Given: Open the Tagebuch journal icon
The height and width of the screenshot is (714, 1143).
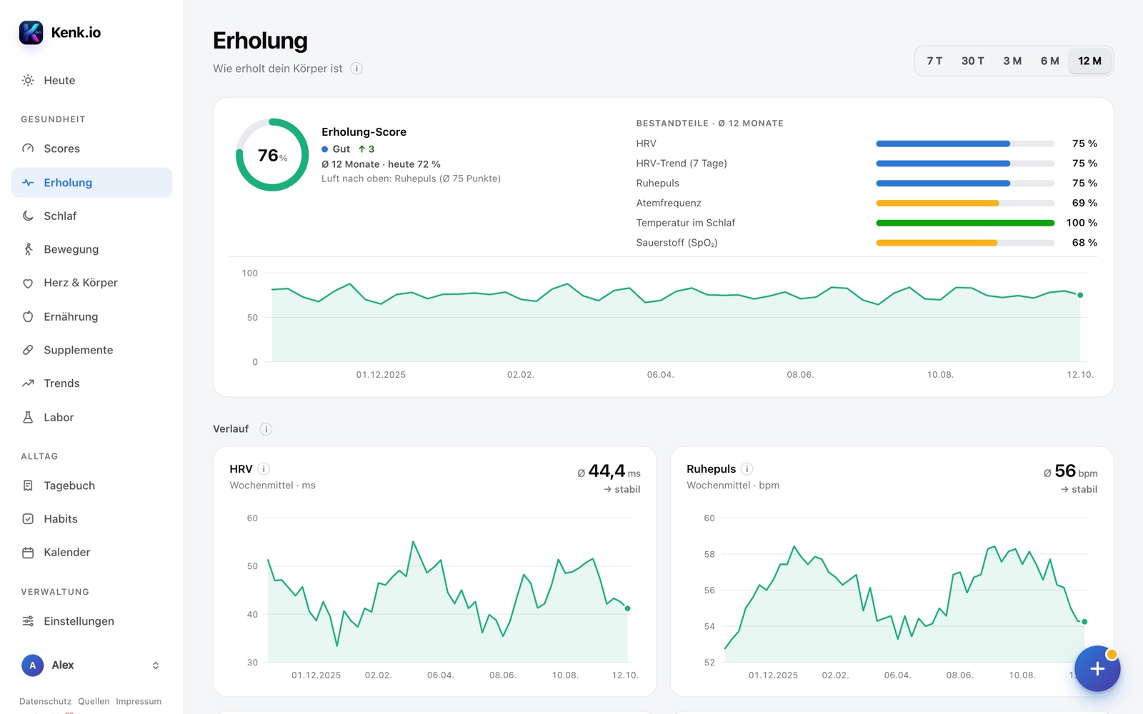Looking at the screenshot, I should tap(28, 486).
